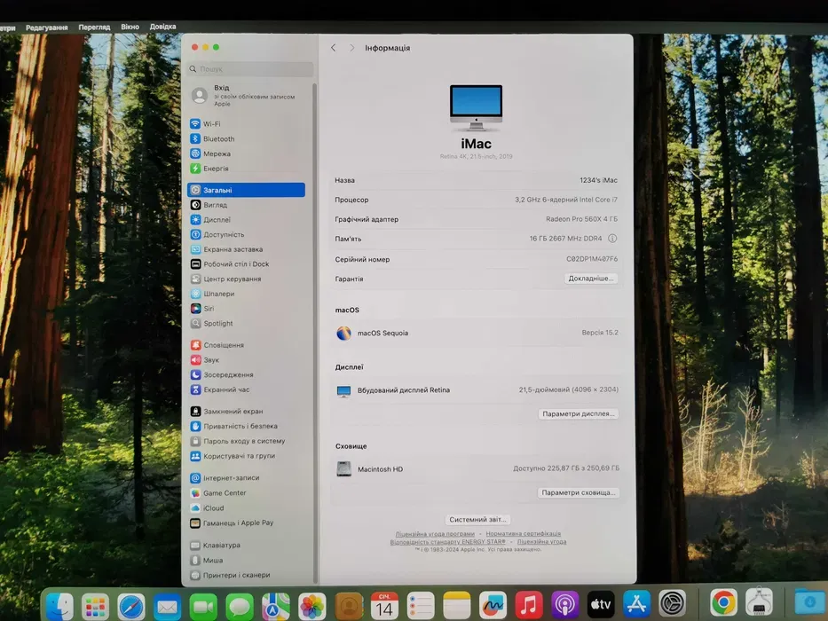The image size is (828, 621).
Task: Click the Докладніше warranty button
Action: click(590, 279)
